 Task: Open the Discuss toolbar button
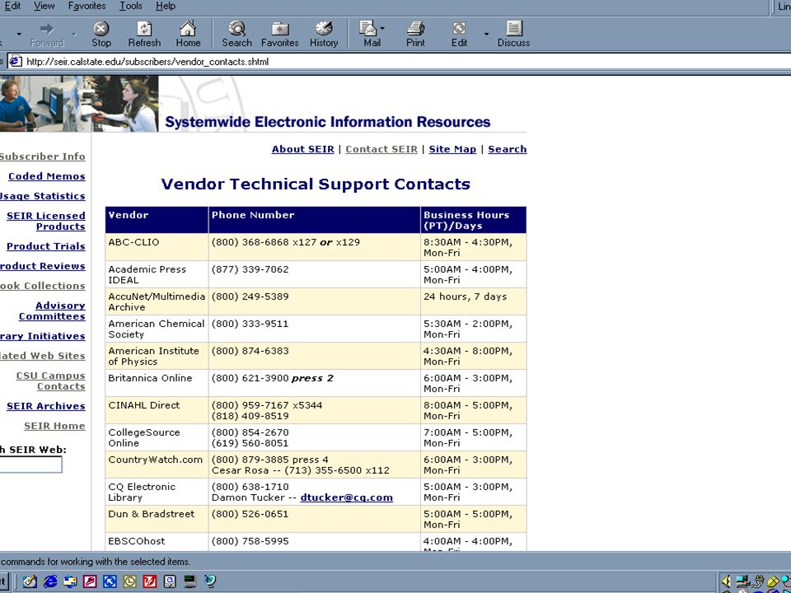click(x=513, y=35)
